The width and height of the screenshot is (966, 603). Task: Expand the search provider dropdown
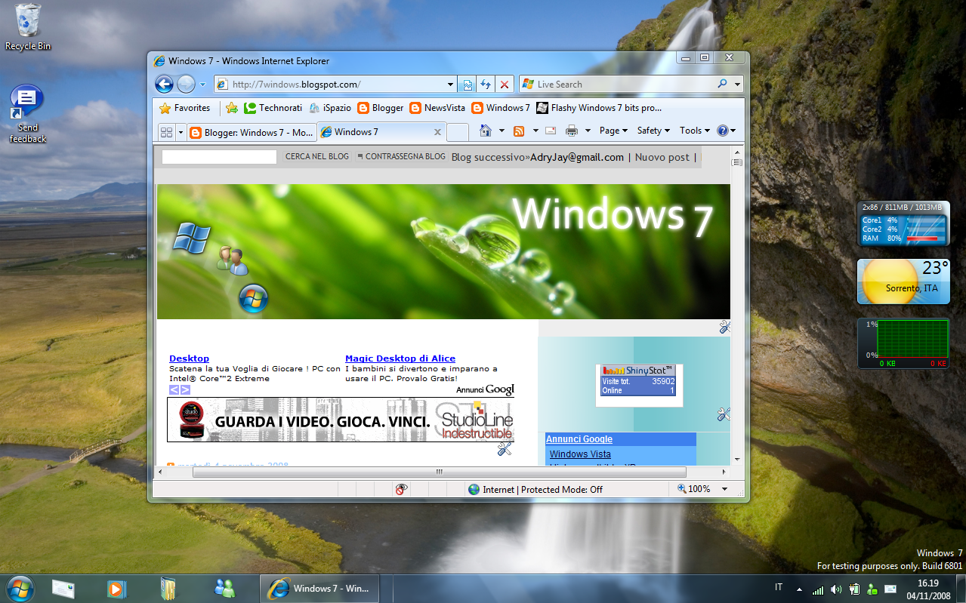pyautogui.click(x=737, y=85)
